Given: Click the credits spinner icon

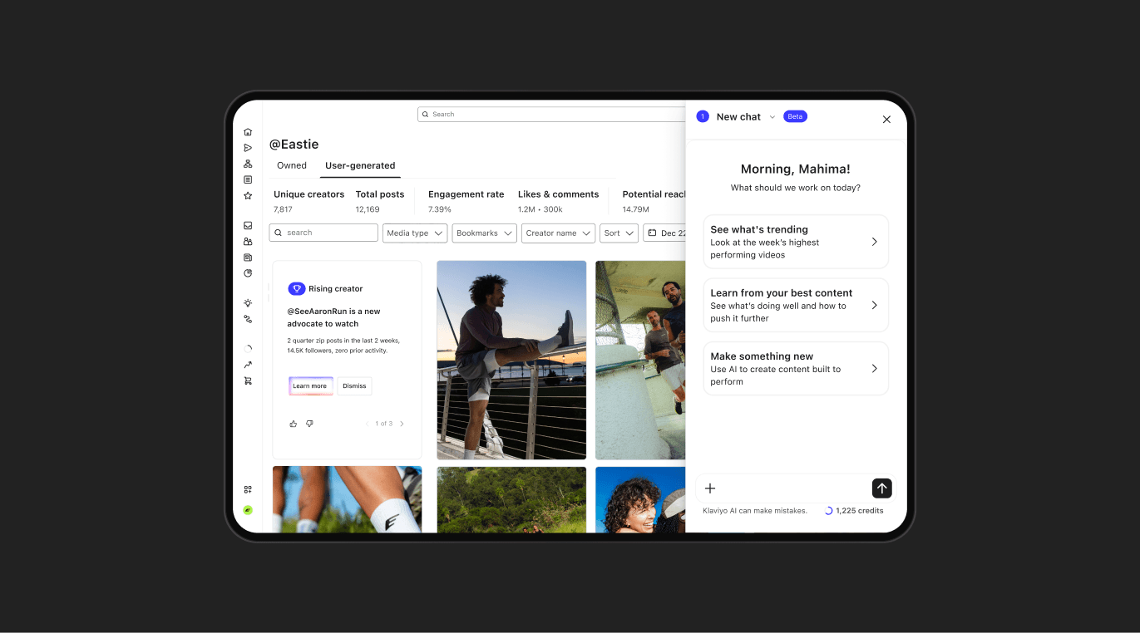Looking at the screenshot, I should coord(829,511).
